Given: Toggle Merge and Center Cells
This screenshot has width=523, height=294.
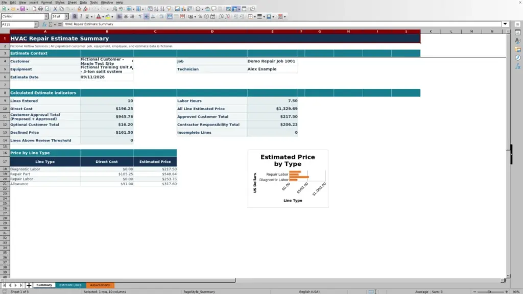Looking at the screenshot, I should 170,16.
